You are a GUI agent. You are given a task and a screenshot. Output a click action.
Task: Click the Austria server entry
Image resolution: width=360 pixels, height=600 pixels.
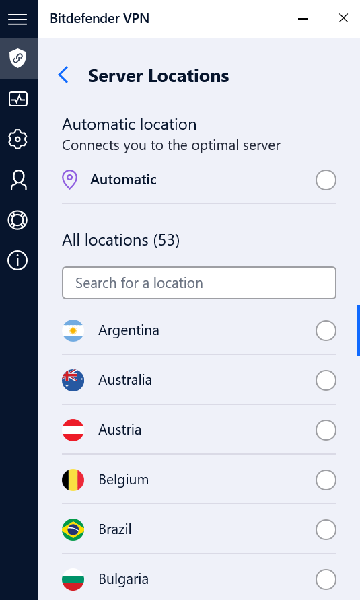[199, 430]
